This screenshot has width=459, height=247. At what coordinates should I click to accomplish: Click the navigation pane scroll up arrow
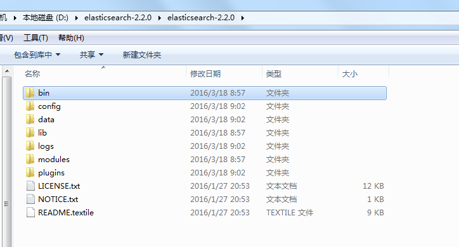click(7, 71)
